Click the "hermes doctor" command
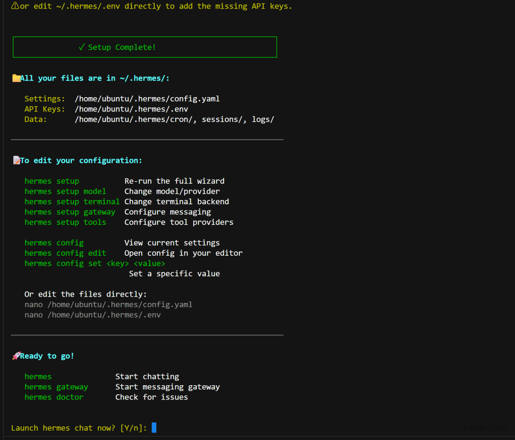The height and width of the screenshot is (440, 515). point(54,397)
